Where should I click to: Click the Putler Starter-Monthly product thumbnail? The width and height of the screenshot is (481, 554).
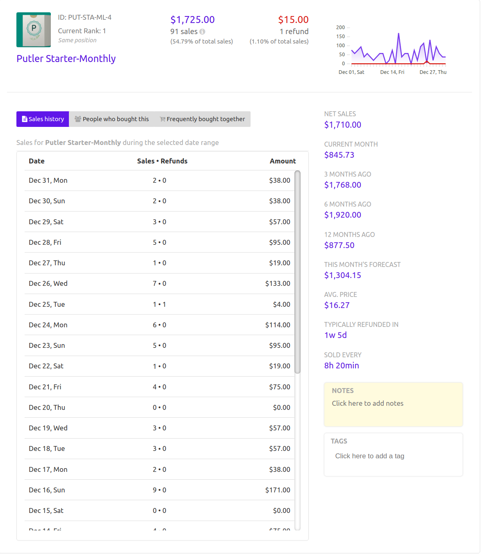click(34, 30)
